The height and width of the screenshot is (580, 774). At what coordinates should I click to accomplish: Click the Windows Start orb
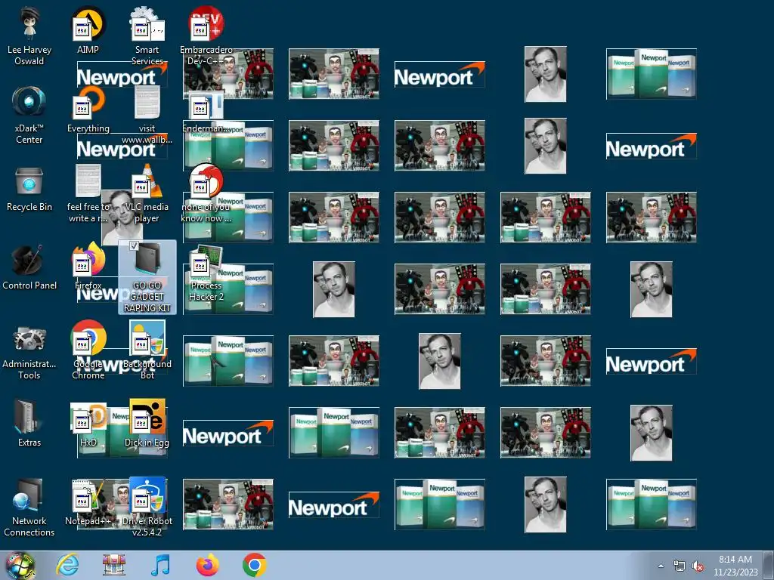tap(20, 566)
